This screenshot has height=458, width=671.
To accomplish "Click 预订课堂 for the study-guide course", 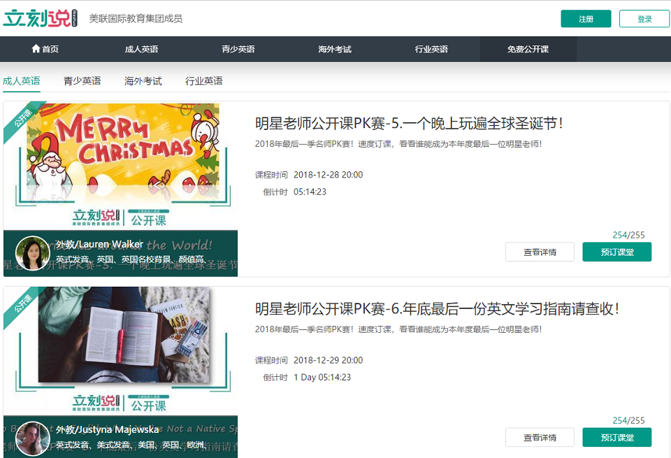I will pos(616,437).
